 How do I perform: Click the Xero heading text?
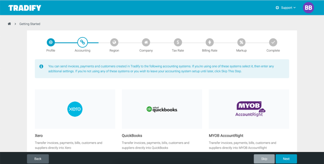coord(39,136)
